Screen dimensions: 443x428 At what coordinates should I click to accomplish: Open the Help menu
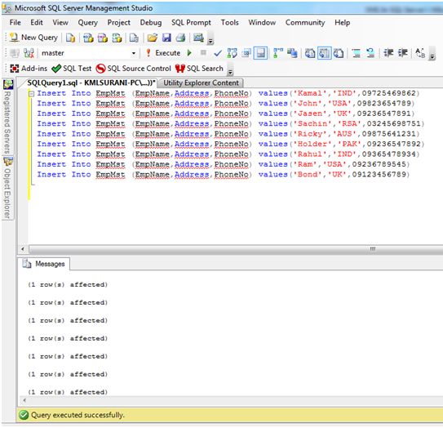click(x=343, y=23)
